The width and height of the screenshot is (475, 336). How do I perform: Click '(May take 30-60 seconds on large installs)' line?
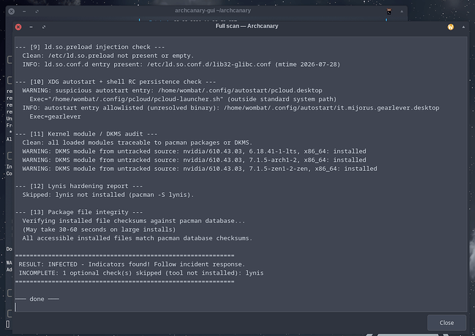[x=98, y=229]
